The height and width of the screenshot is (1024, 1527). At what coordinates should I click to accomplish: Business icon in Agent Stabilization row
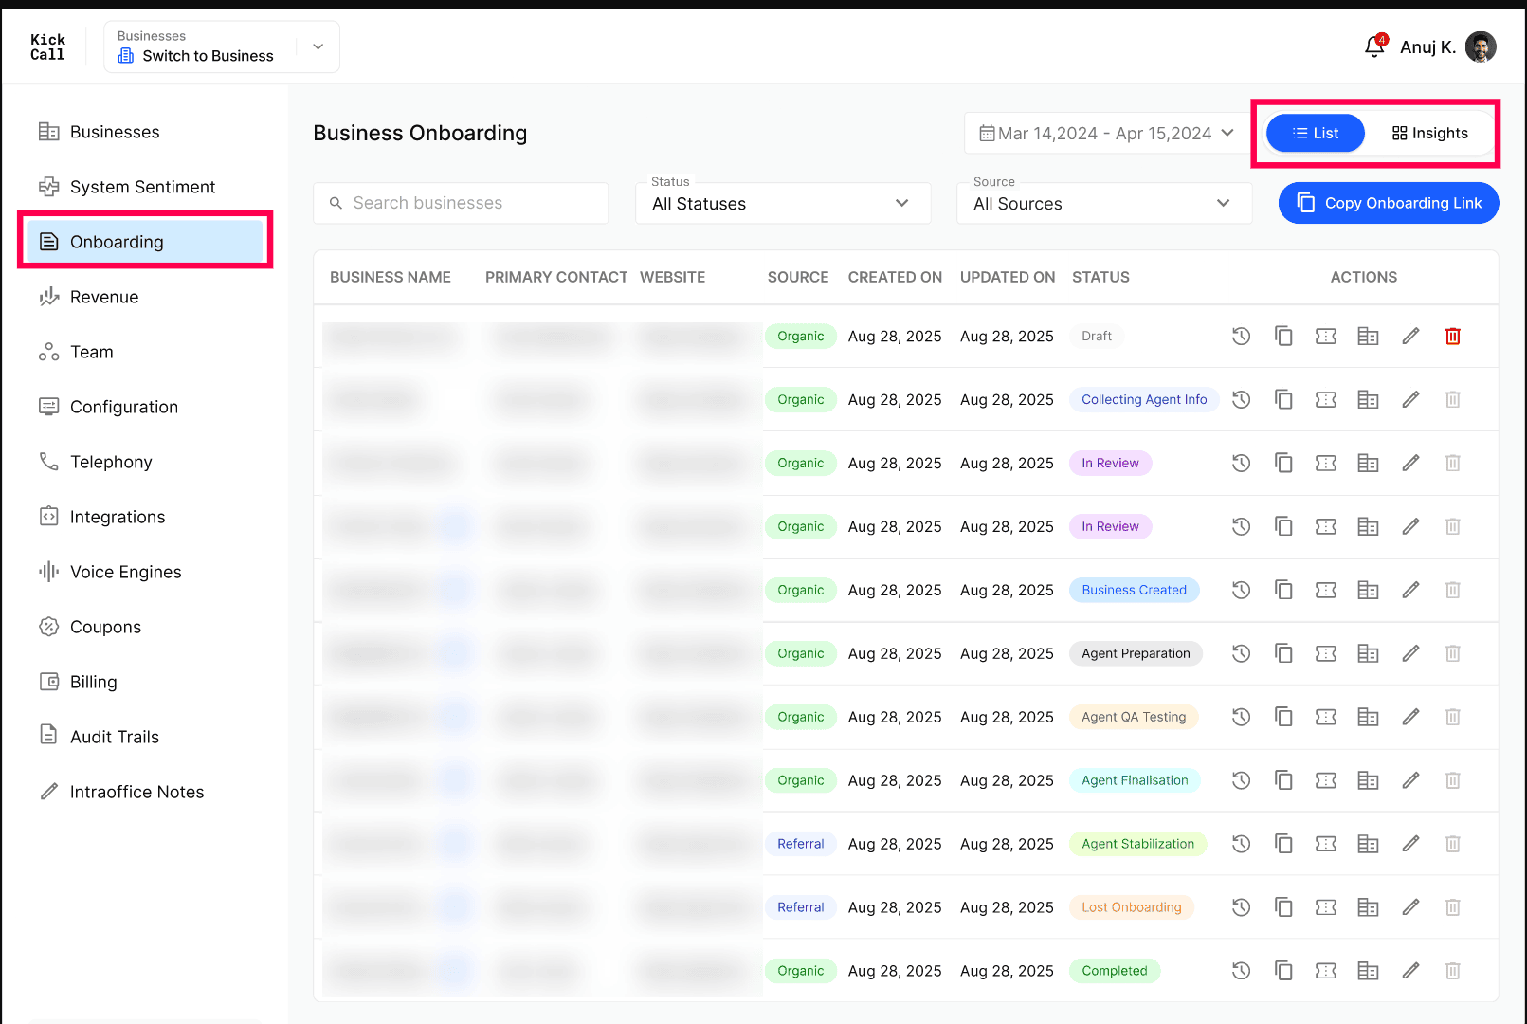pos(1368,844)
